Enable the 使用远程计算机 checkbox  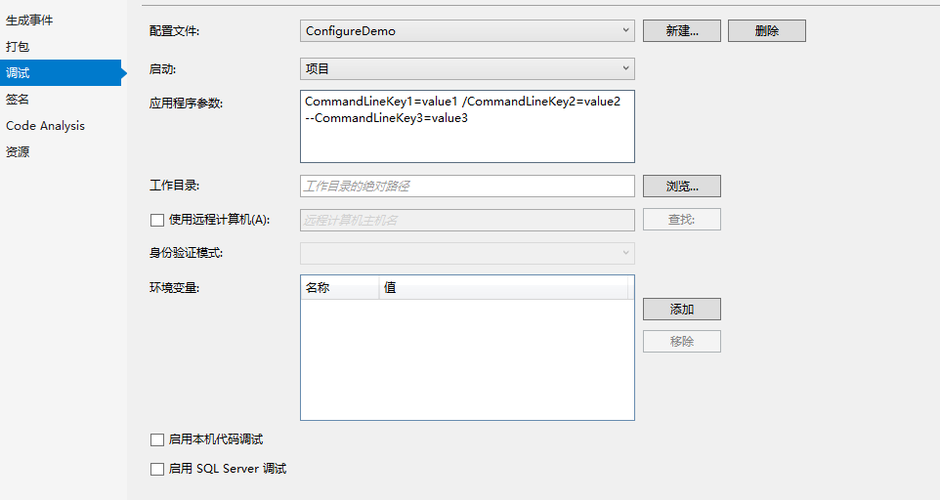coord(157,221)
